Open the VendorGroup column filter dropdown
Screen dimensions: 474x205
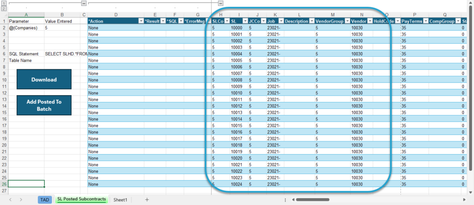[x=348, y=21]
